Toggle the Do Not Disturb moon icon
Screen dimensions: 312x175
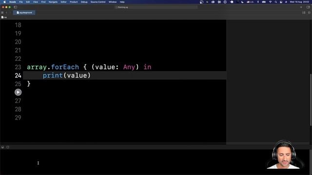[242, 2]
